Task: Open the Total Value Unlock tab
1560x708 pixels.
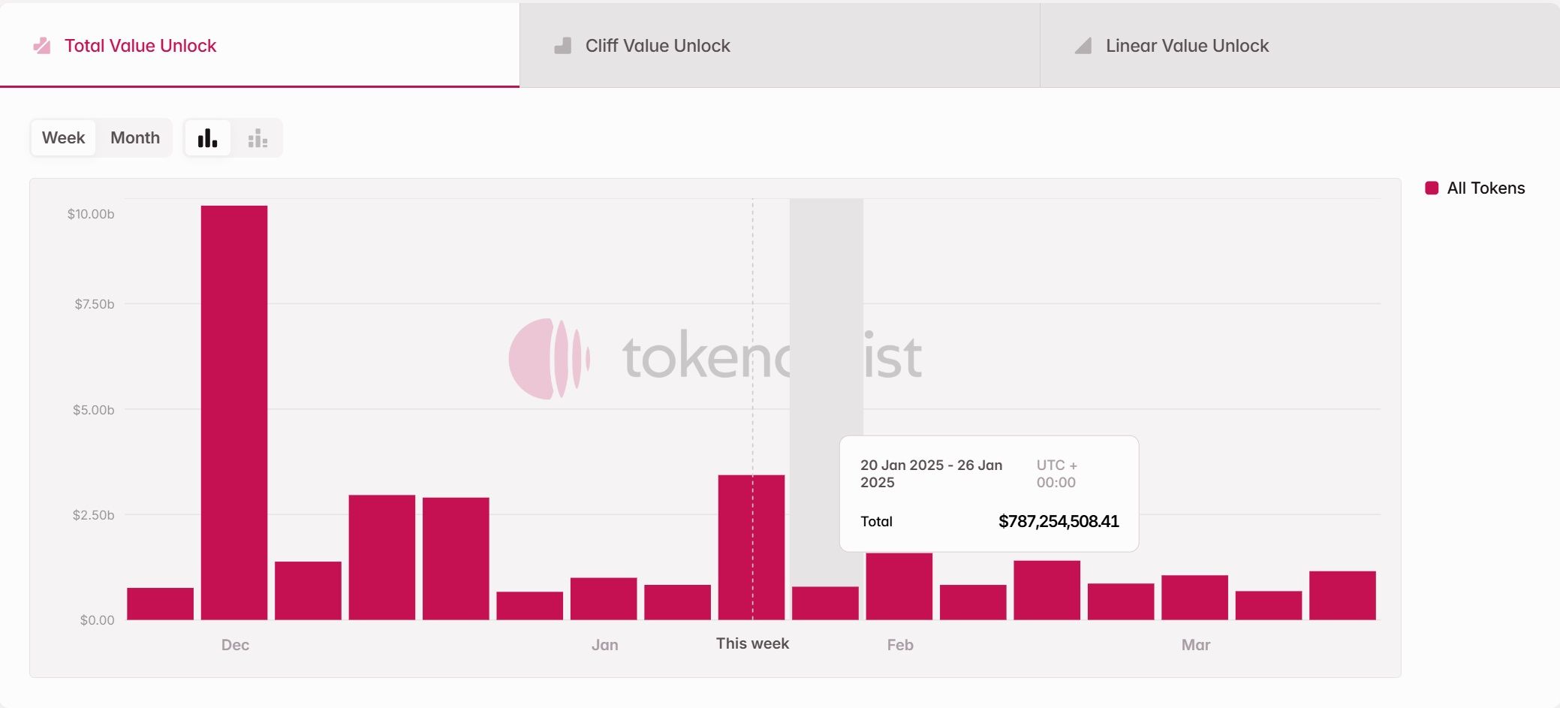Action: click(x=260, y=45)
